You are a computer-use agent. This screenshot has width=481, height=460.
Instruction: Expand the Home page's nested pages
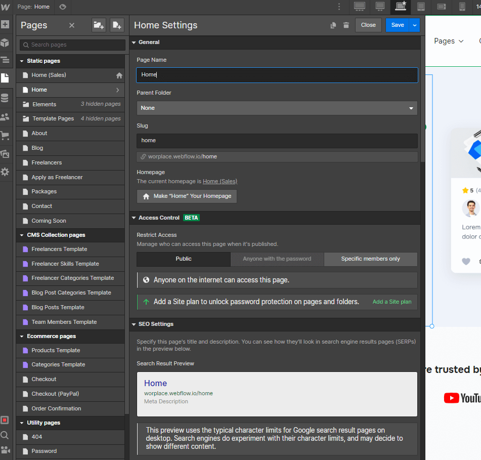pyautogui.click(x=118, y=90)
